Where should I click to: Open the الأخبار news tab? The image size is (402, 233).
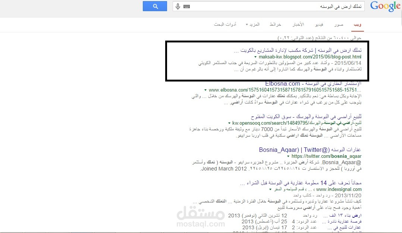(298, 25)
